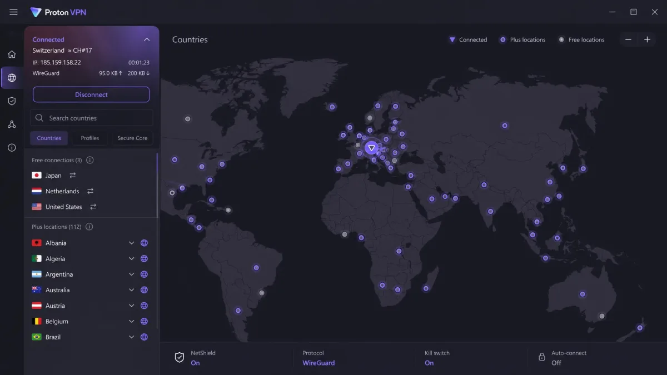
Task: Click the globe icon for Albania
Action: pyautogui.click(x=144, y=243)
